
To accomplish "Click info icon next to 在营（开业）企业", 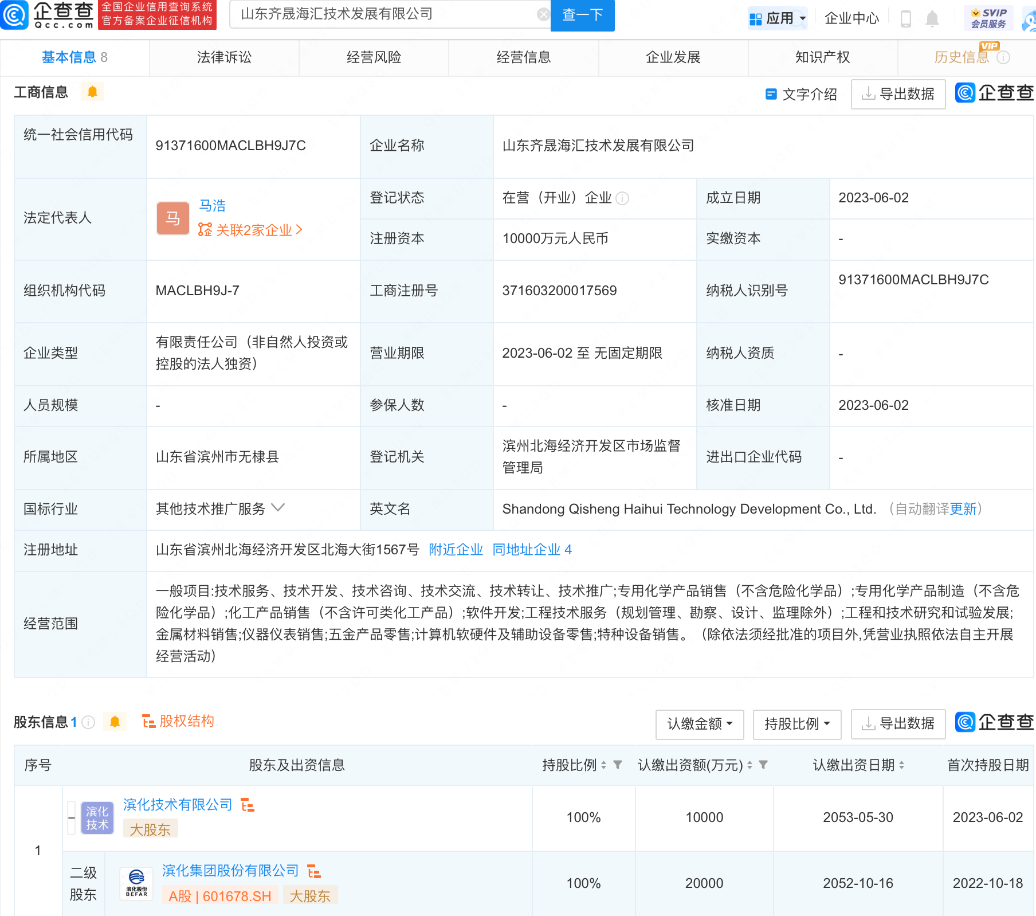I will [622, 198].
